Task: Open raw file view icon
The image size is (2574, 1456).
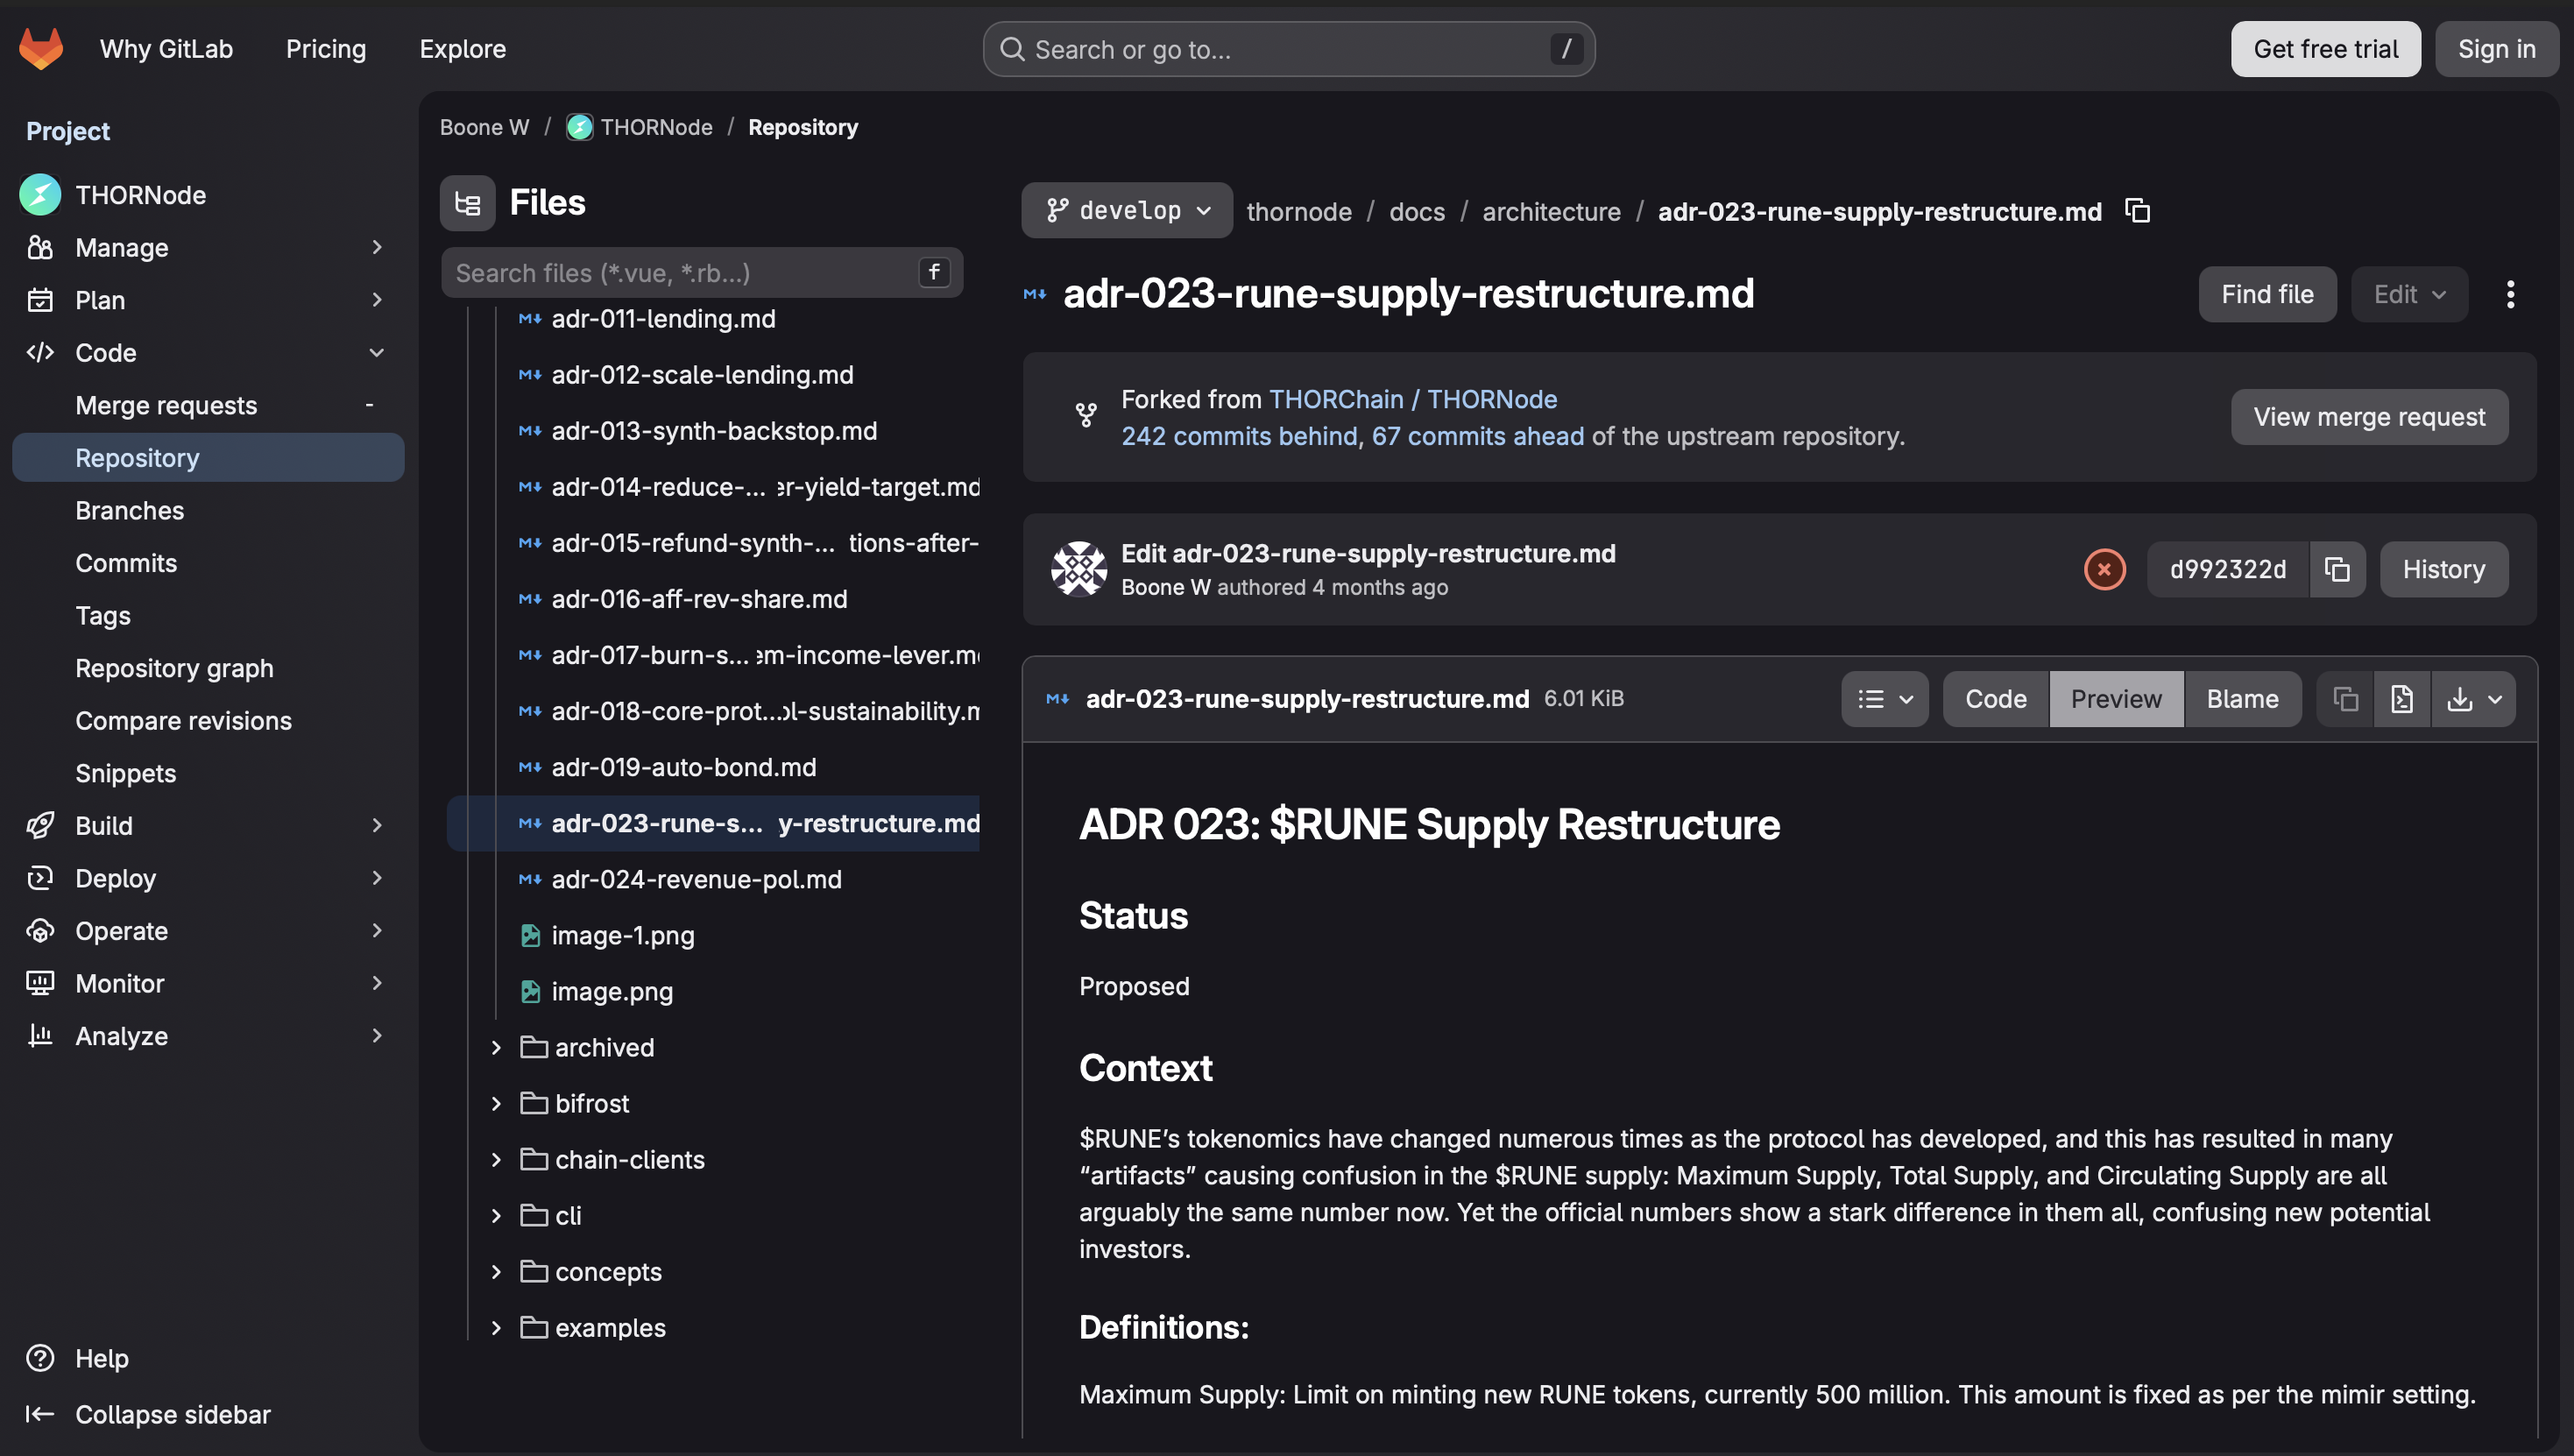Action: [x=2401, y=699]
